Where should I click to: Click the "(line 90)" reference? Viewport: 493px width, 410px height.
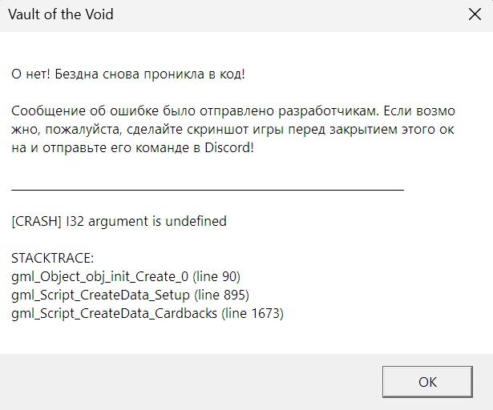(x=216, y=277)
